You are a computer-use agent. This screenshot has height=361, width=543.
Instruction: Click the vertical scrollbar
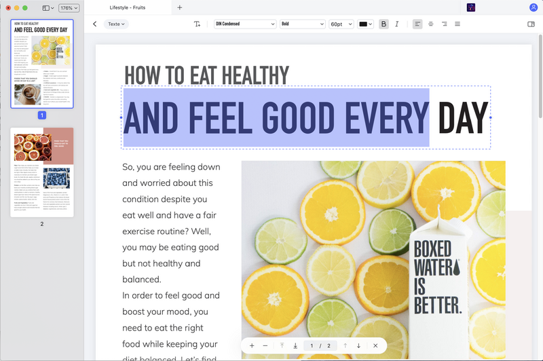pyautogui.click(x=540, y=76)
